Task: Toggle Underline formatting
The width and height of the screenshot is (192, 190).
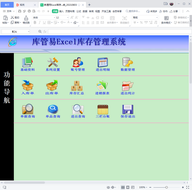Action: pyautogui.click(x=44, y=23)
